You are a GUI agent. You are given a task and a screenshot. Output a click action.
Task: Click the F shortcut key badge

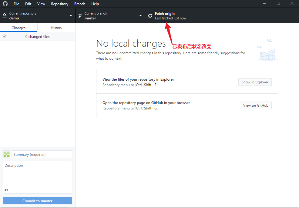156,85
